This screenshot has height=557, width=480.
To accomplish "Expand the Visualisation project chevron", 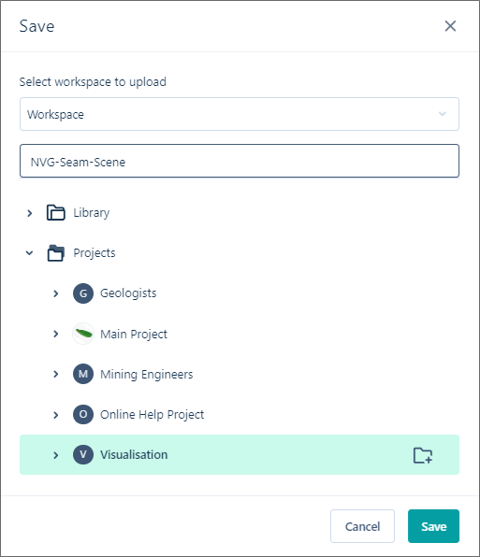I will point(56,455).
